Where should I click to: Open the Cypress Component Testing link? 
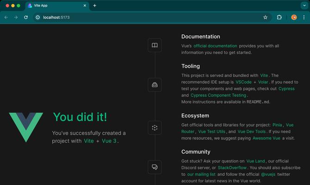218,95
